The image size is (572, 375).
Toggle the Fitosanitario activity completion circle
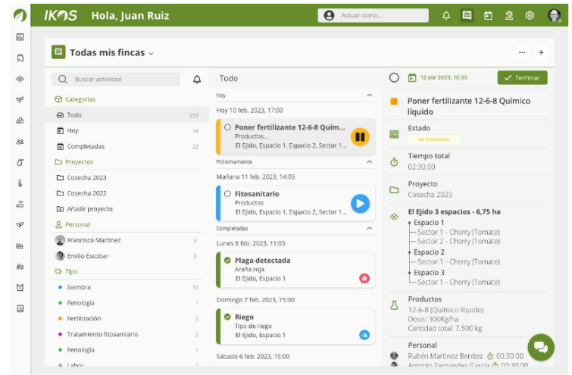pyautogui.click(x=228, y=194)
